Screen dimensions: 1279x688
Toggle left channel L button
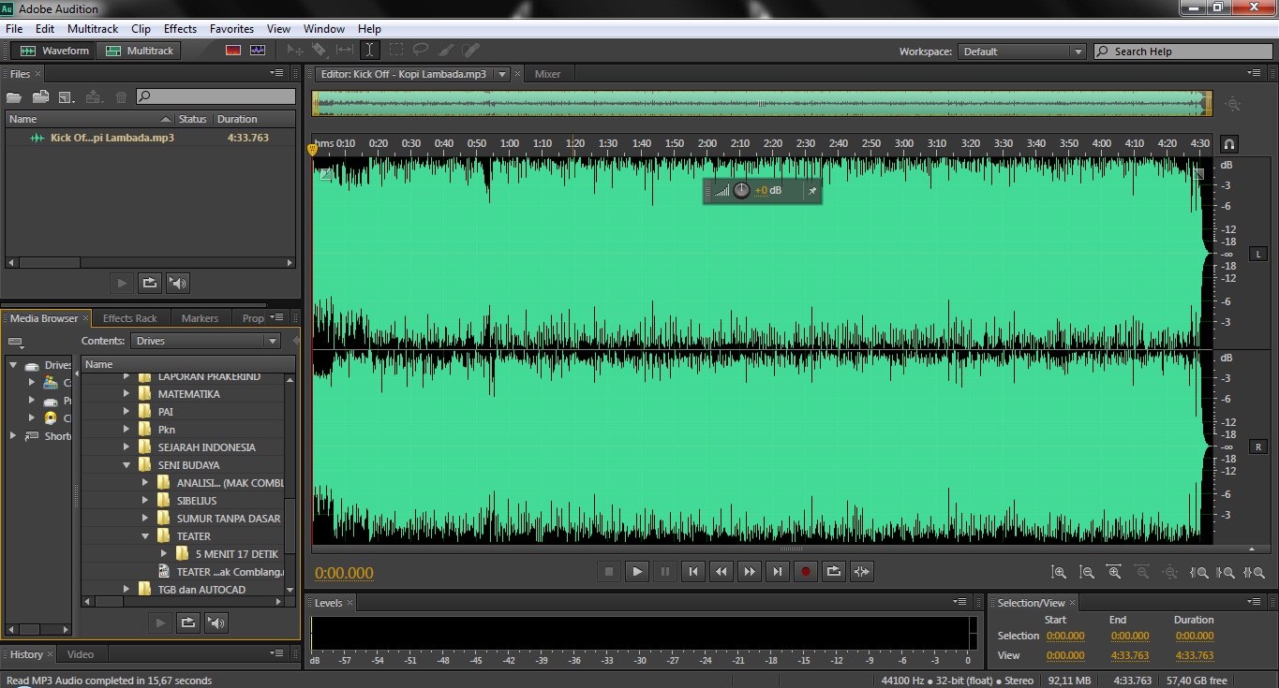tap(1258, 254)
